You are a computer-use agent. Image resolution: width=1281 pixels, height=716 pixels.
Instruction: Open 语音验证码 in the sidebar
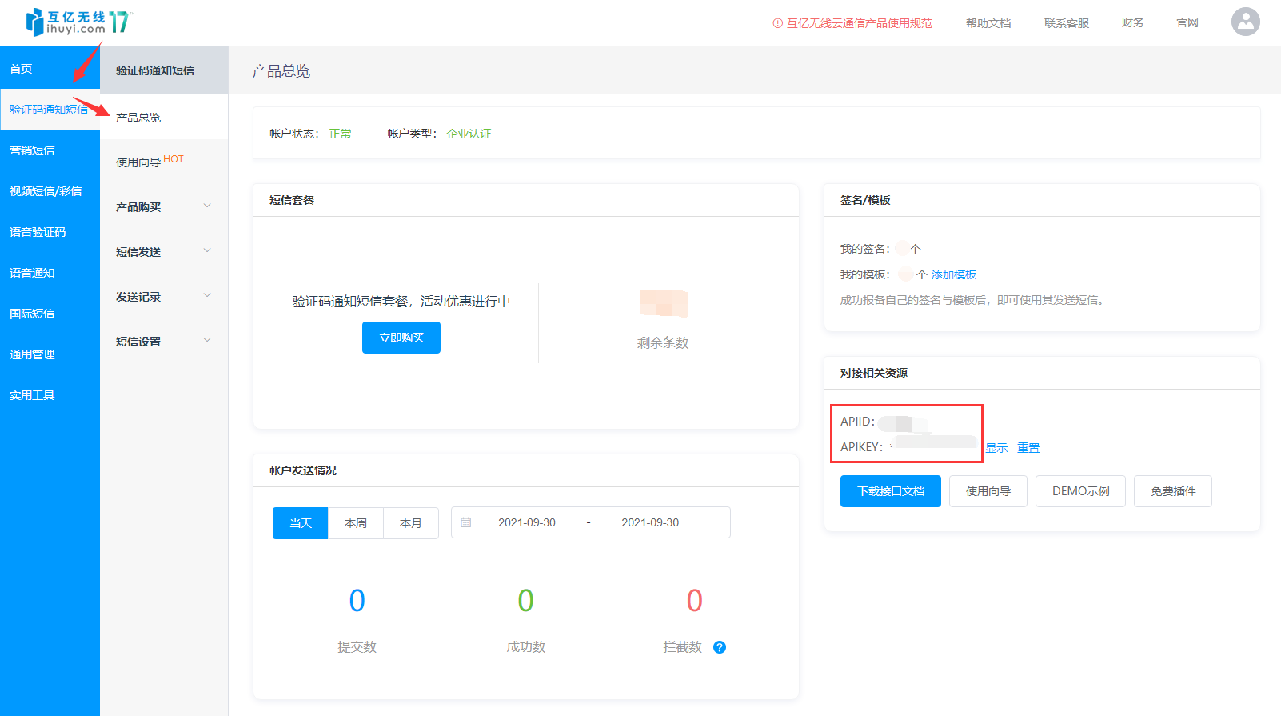[x=50, y=232]
